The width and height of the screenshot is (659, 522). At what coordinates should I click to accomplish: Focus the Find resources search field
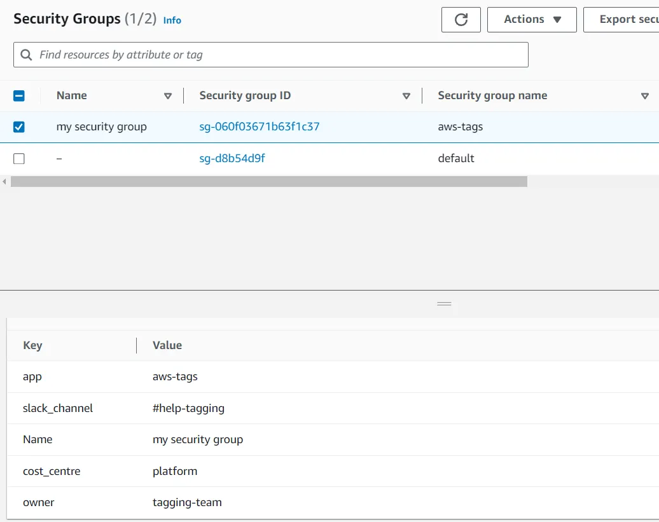tap(271, 55)
